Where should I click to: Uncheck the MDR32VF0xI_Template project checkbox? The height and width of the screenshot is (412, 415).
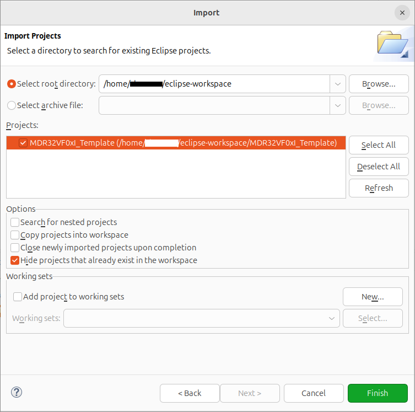[x=23, y=143]
